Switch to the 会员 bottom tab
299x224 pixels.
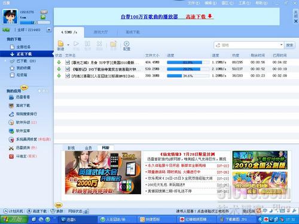(89, 148)
